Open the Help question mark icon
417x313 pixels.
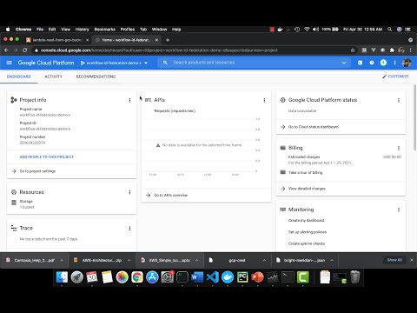pos(372,63)
